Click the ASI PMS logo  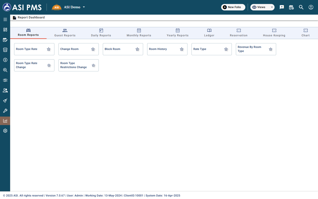point(22,7)
